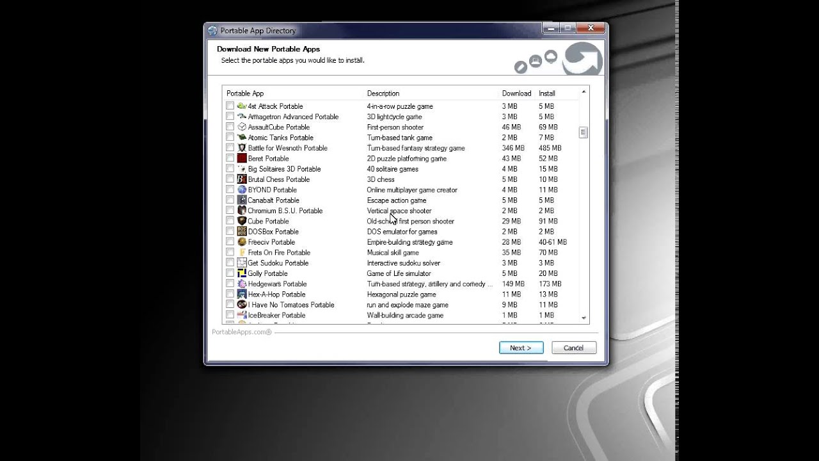This screenshot has width=819, height=461.
Task: Click the Battle for Wesnoth Portable icon
Action: (242, 148)
